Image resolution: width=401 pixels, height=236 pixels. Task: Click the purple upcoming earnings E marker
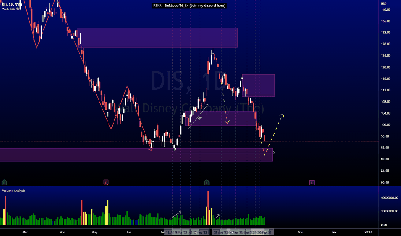312,182
